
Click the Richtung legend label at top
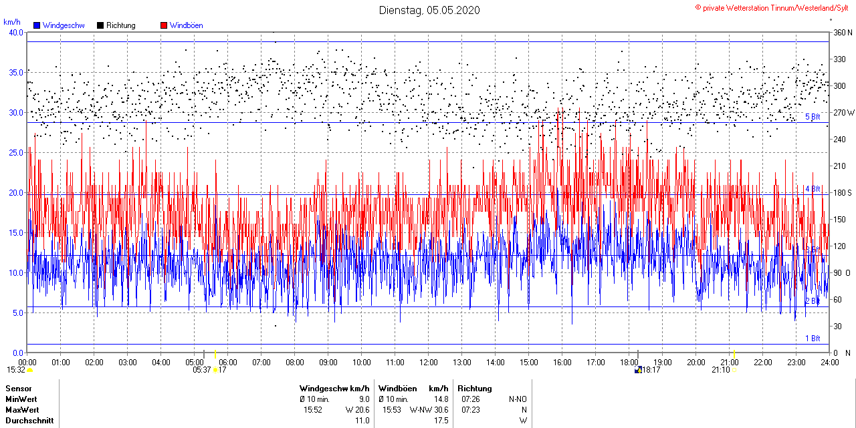pos(121,25)
